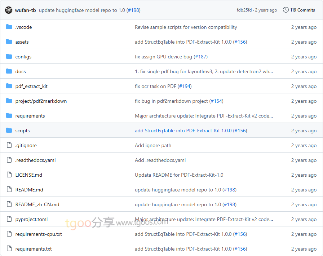Click the scripts folder icon
The height and width of the screenshot is (256, 323).
9,131
